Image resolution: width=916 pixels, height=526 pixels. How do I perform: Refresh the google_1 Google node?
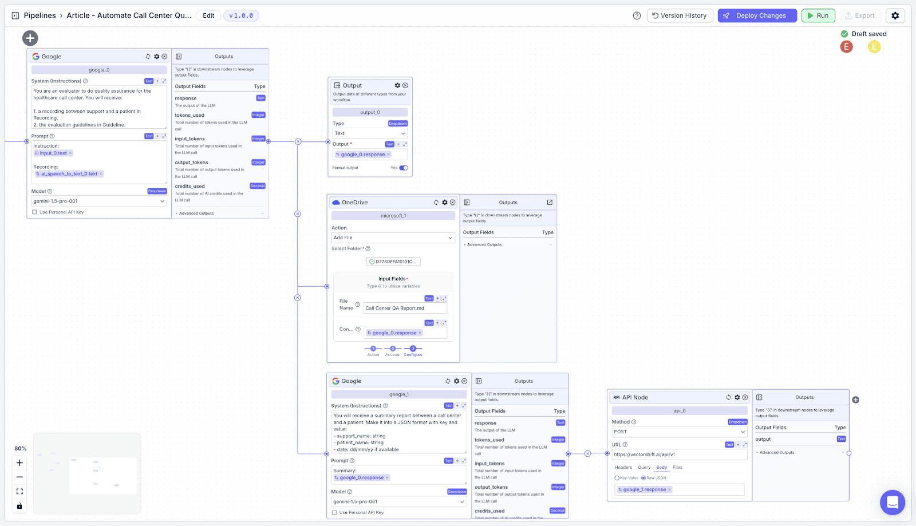click(448, 381)
